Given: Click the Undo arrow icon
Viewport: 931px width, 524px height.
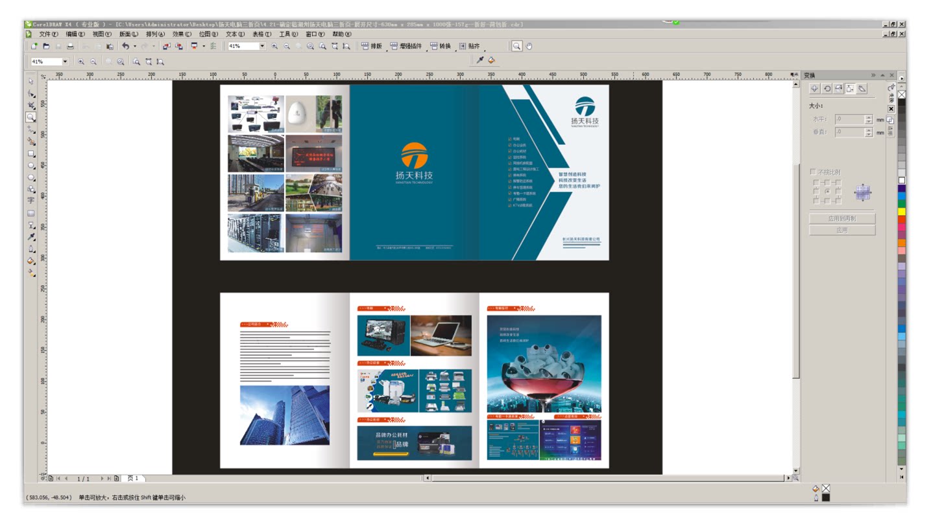Looking at the screenshot, I should 125,46.
